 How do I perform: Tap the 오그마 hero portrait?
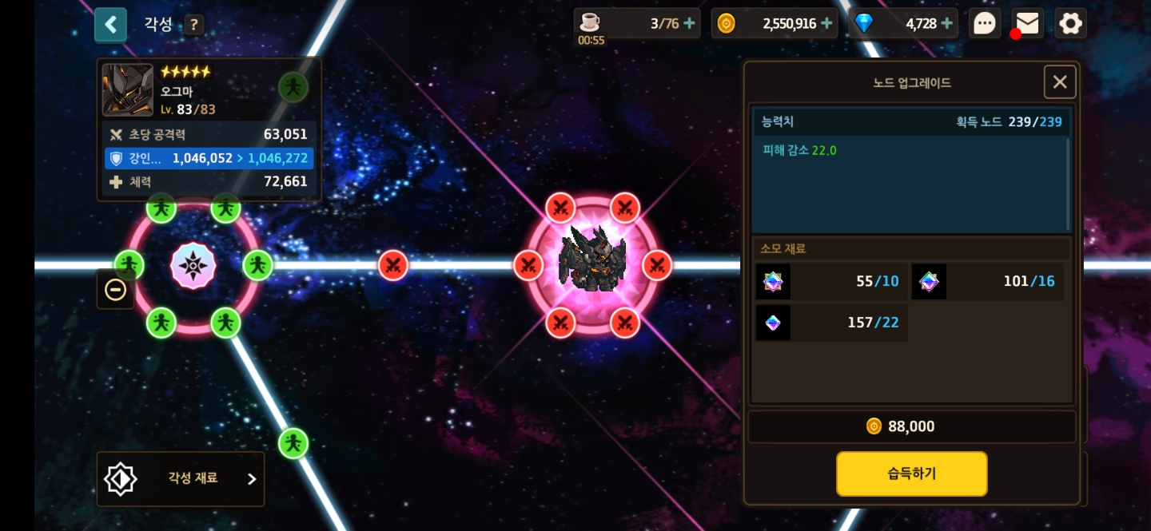tap(128, 90)
